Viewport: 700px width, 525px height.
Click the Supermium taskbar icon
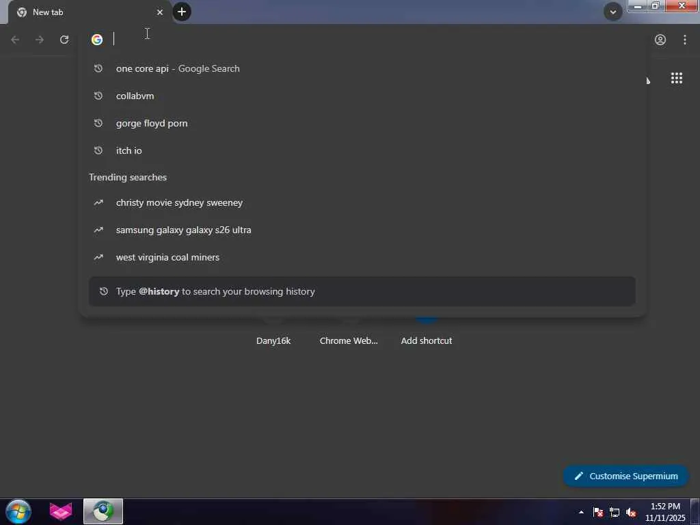click(x=103, y=511)
